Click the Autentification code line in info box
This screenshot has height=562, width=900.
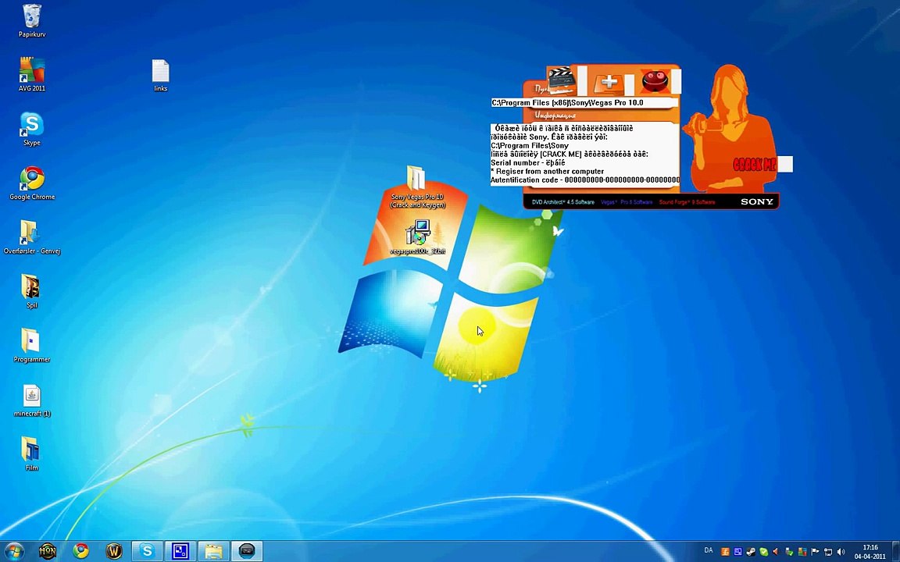(585, 180)
